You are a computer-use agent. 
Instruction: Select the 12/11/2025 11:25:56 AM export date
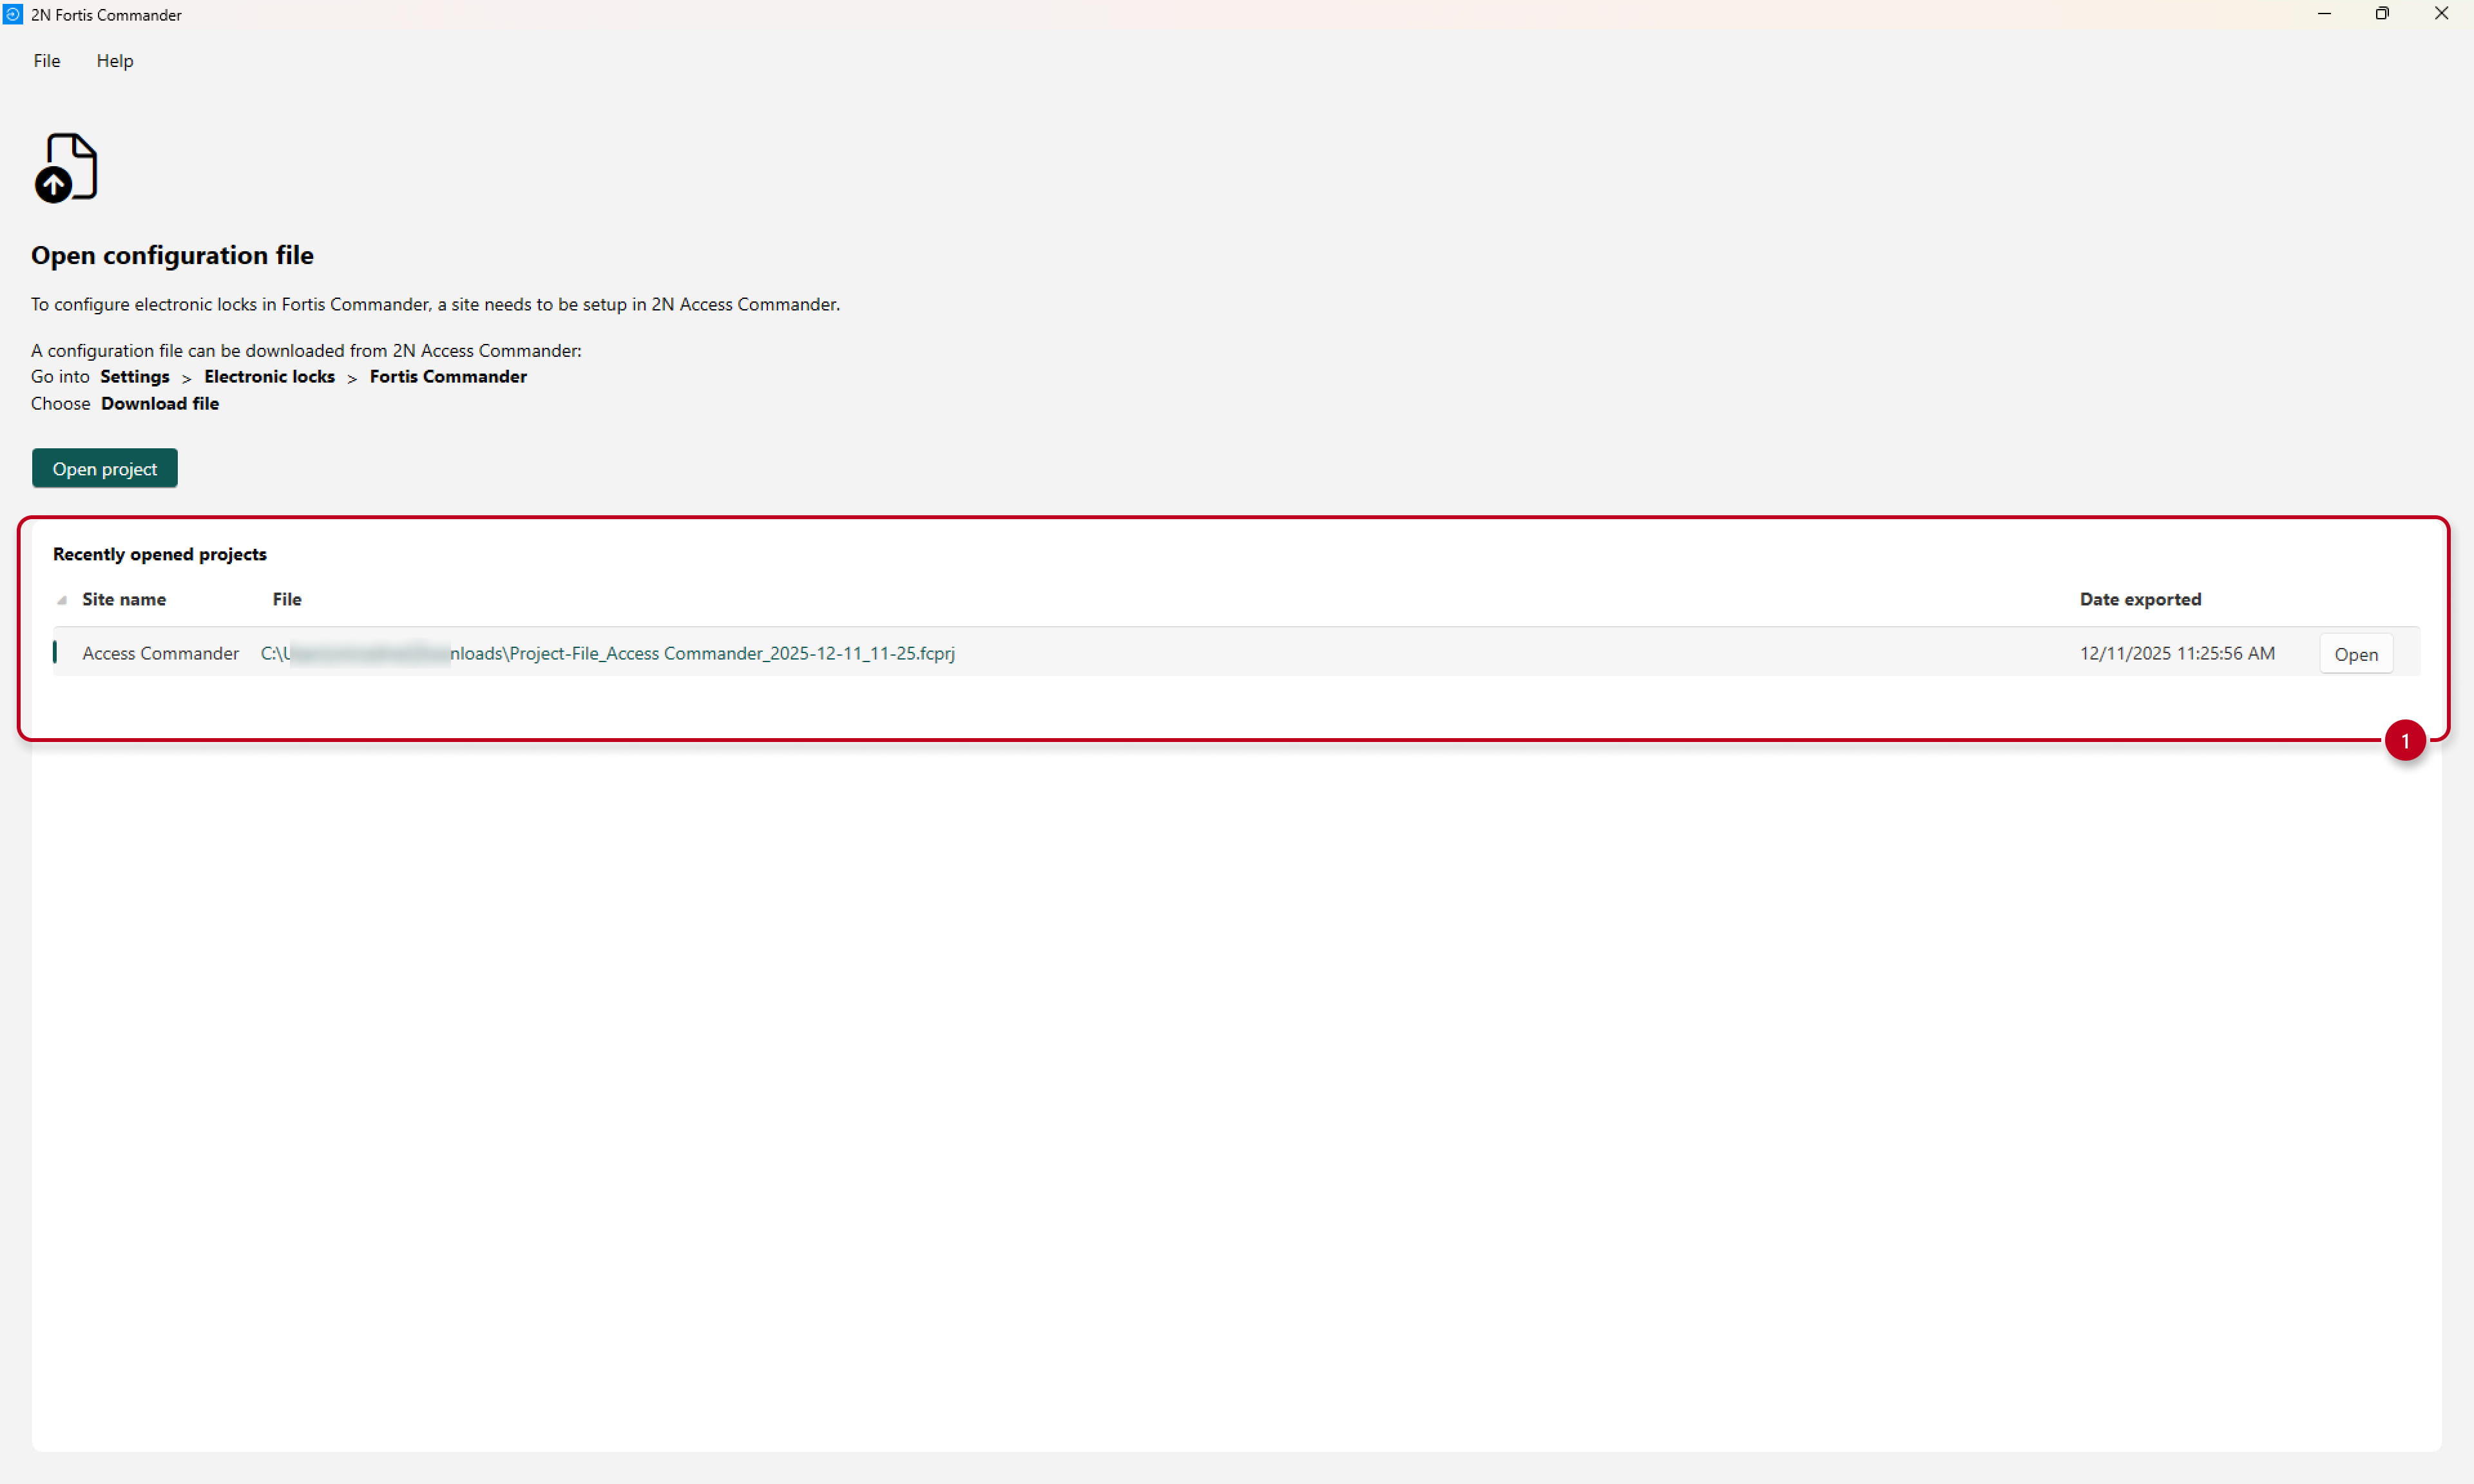2177,653
